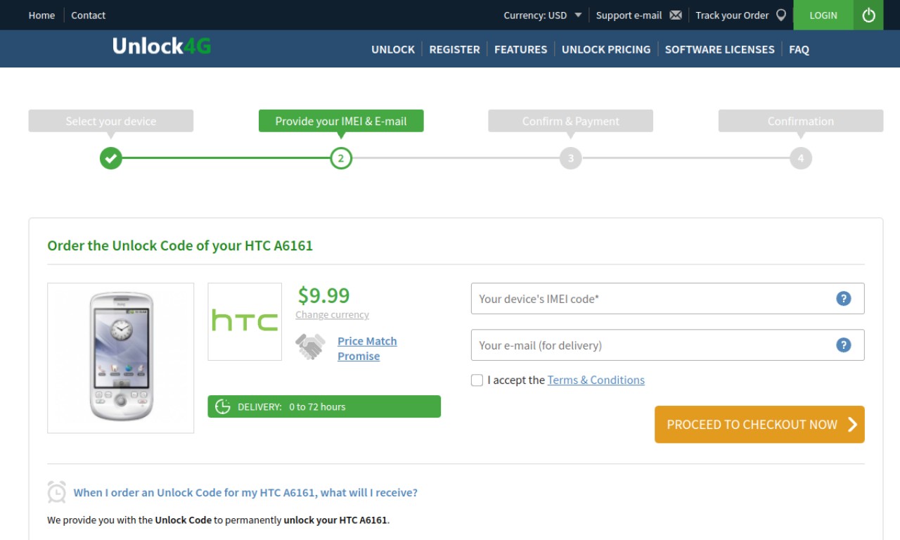Open the SOFTWARE LICENSES menu item
Image resolution: width=900 pixels, height=540 pixels.
point(719,49)
